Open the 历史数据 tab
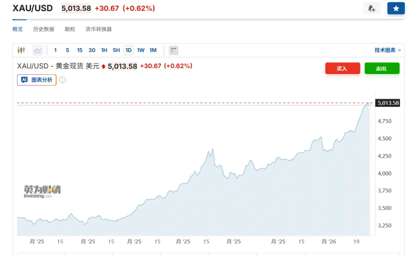Viewport: 416px width, 256px height. (44, 29)
